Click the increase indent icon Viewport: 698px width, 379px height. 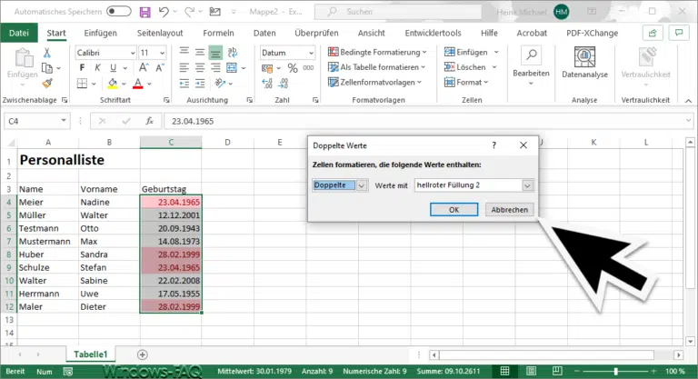[x=200, y=84]
